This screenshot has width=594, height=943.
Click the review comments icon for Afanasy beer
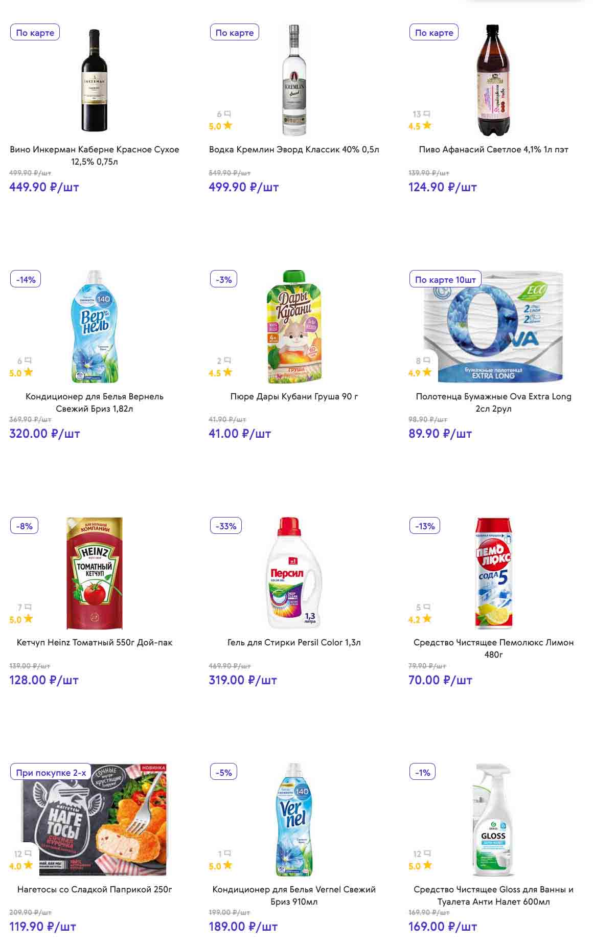(427, 114)
